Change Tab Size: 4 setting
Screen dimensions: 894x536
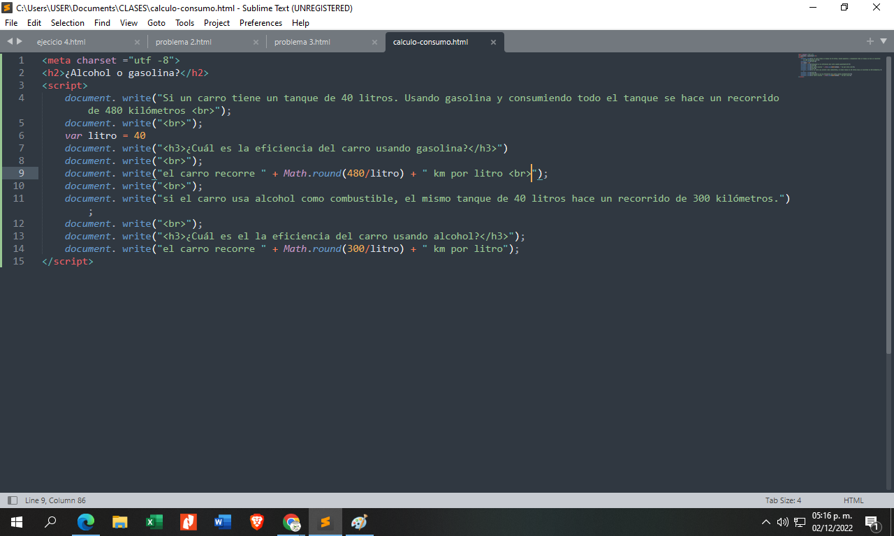click(783, 500)
